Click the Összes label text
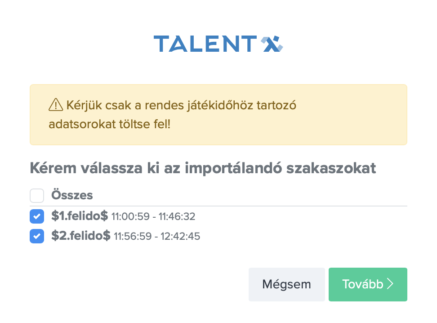Image resolution: width=437 pixels, height=323 pixels. tap(72, 195)
